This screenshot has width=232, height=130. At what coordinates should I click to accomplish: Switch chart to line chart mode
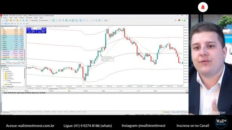tap(57, 21)
